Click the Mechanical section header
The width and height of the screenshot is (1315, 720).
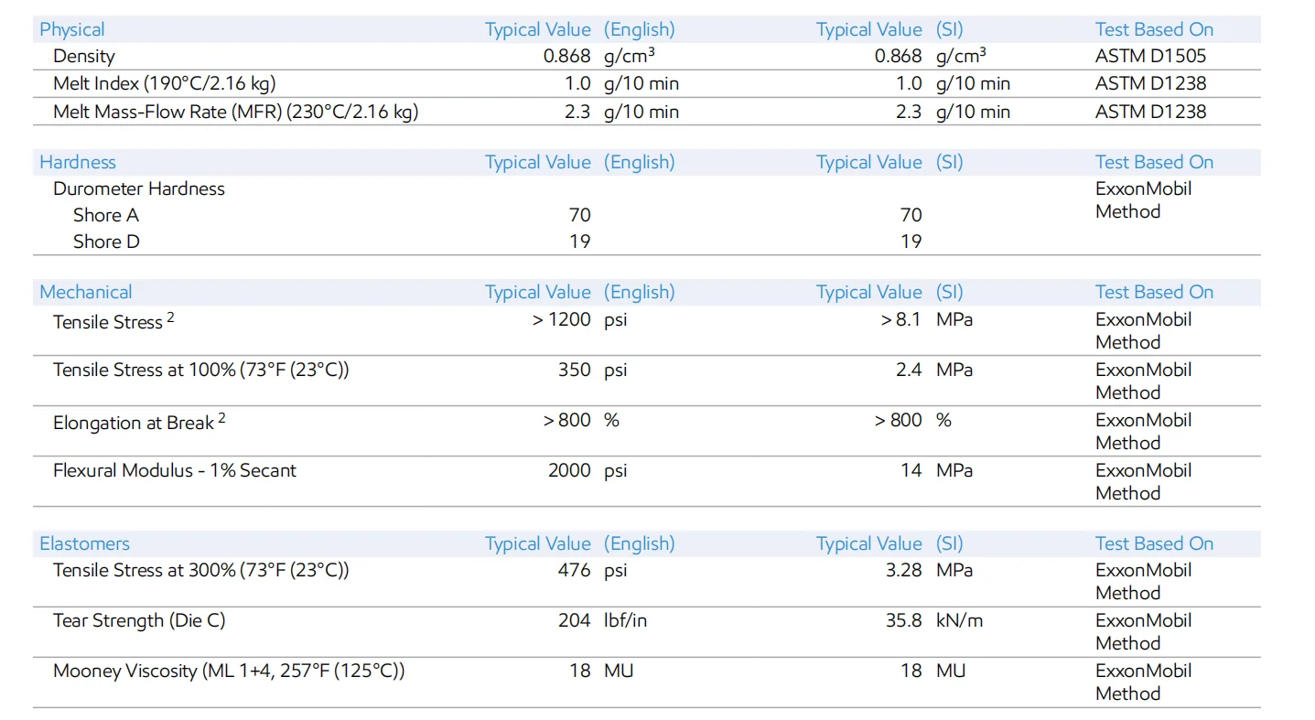click(x=85, y=292)
